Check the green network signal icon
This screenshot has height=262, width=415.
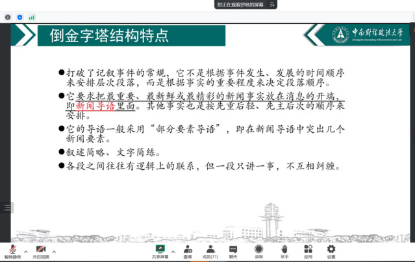point(32,17)
